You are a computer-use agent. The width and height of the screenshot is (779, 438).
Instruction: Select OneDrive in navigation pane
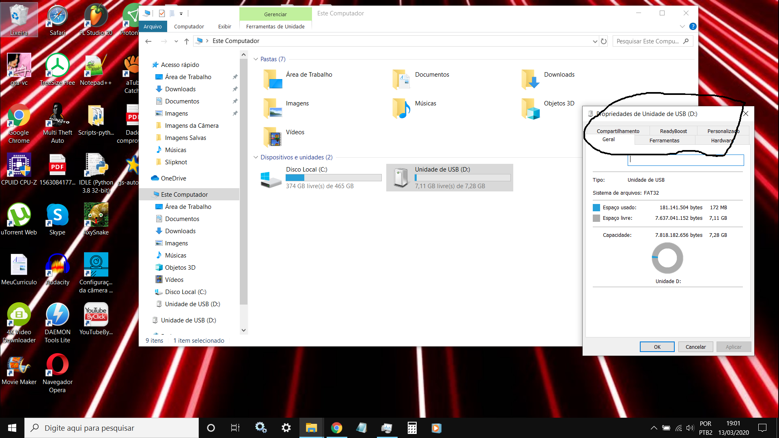173,178
